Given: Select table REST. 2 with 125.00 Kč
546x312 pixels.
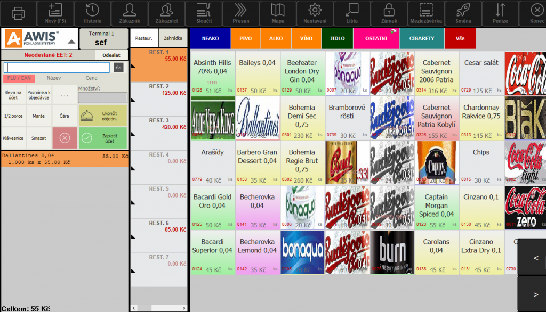Looking at the screenshot, I should (159, 99).
